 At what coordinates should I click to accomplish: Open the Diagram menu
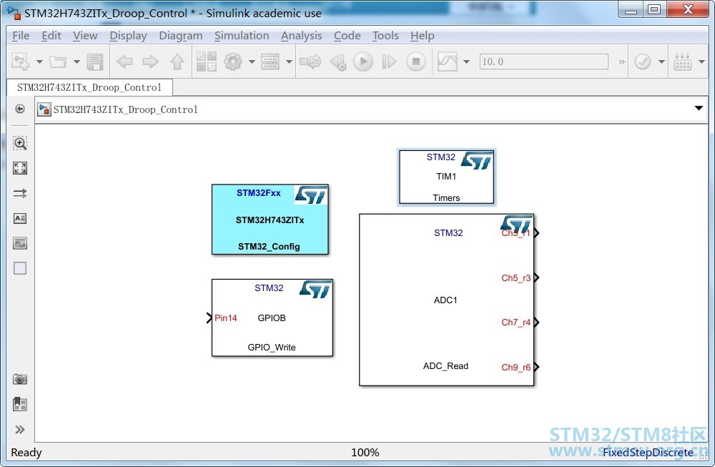(x=181, y=36)
